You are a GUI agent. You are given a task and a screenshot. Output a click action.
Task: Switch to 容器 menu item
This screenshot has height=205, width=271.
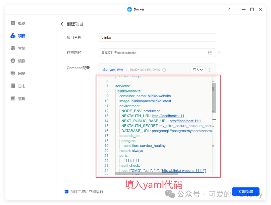click(22, 48)
